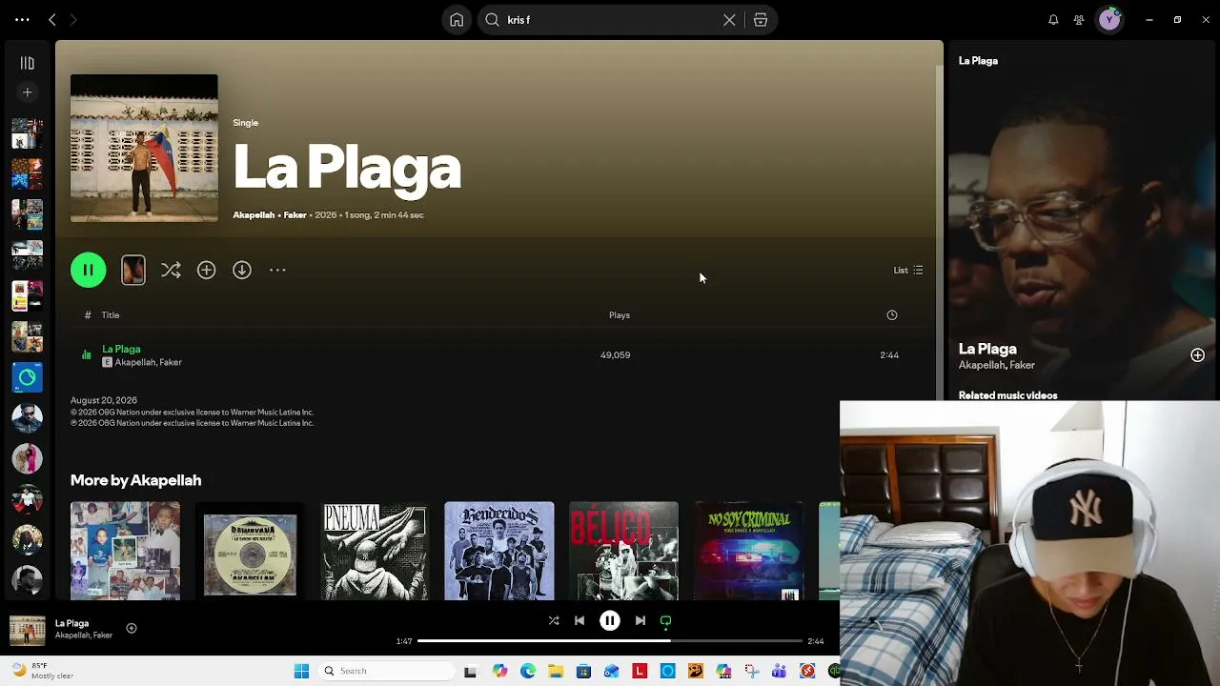Open the notifications bell
The image size is (1220, 686).
click(1053, 20)
